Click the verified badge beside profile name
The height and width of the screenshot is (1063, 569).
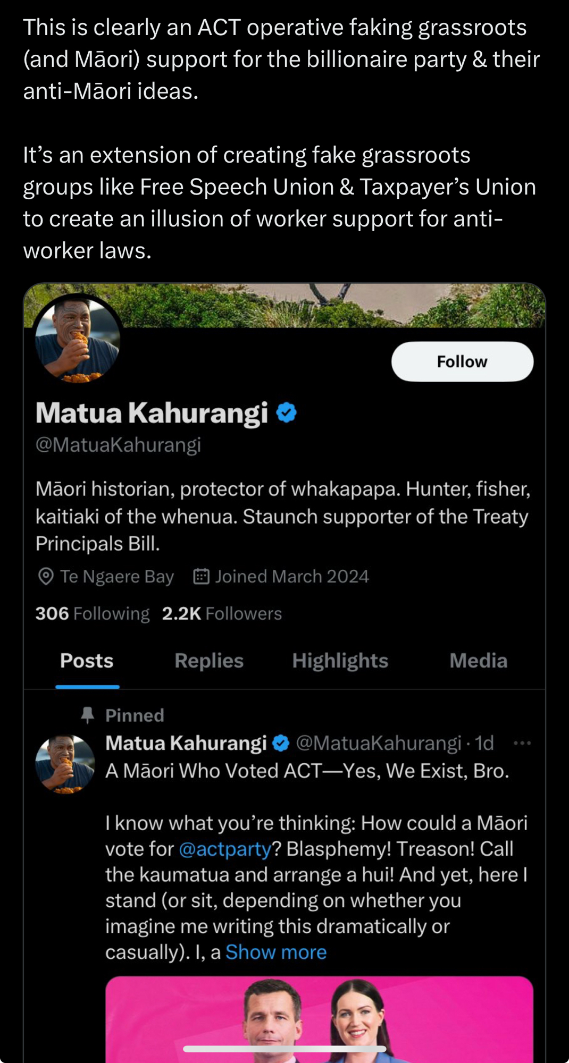pos(287,413)
